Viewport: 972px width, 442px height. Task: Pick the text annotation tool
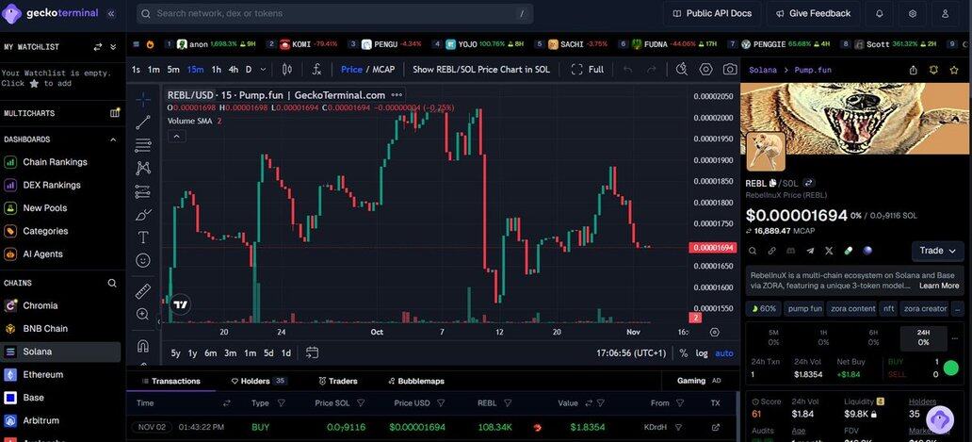[143, 237]
